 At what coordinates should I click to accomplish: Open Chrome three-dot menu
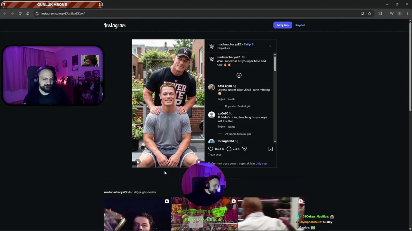(x=407, y=13)
